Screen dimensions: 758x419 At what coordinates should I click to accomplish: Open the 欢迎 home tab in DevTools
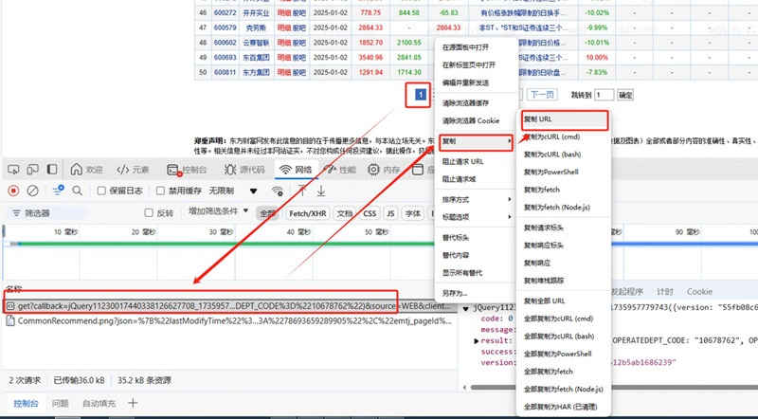[x=86, y=170]
